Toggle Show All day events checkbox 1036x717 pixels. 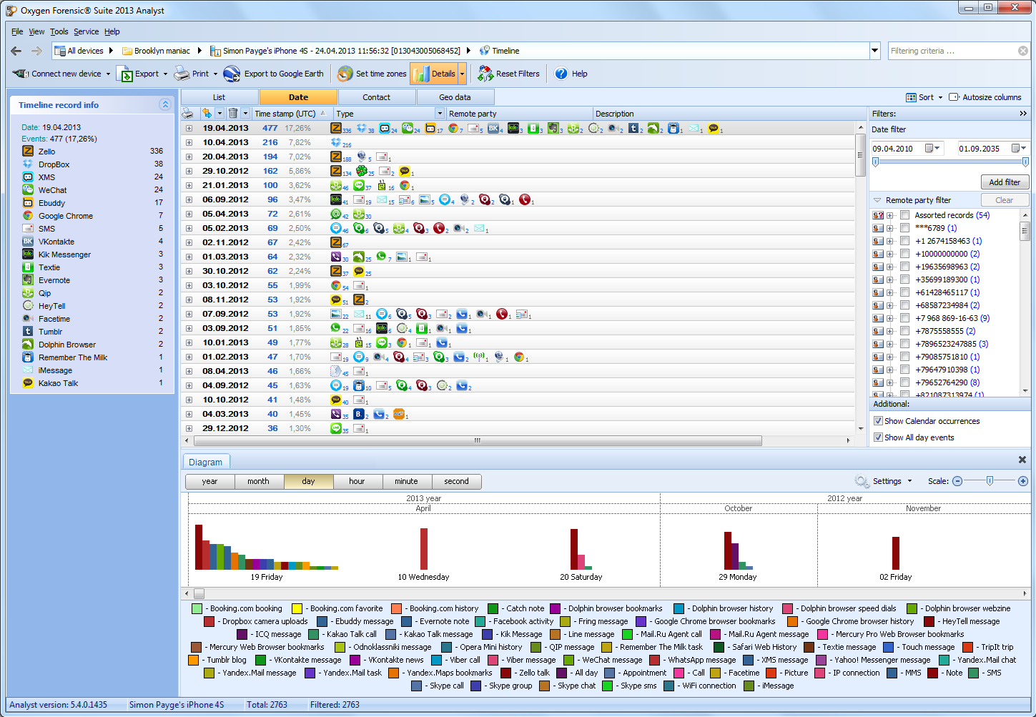pyautogui.click(x=878, y=437)
